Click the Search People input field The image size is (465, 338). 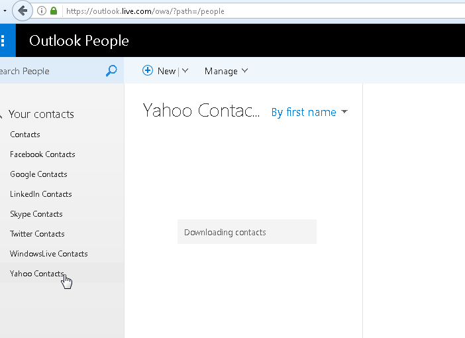click(x=46, y=71)
